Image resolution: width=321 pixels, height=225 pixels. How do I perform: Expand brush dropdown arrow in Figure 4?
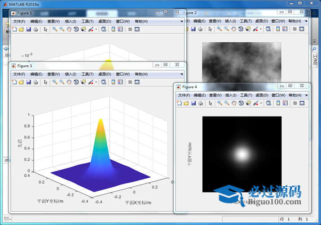(x=261, y=103)
